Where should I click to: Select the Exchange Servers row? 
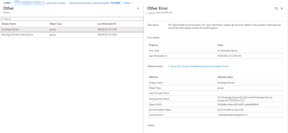[72, 29]
